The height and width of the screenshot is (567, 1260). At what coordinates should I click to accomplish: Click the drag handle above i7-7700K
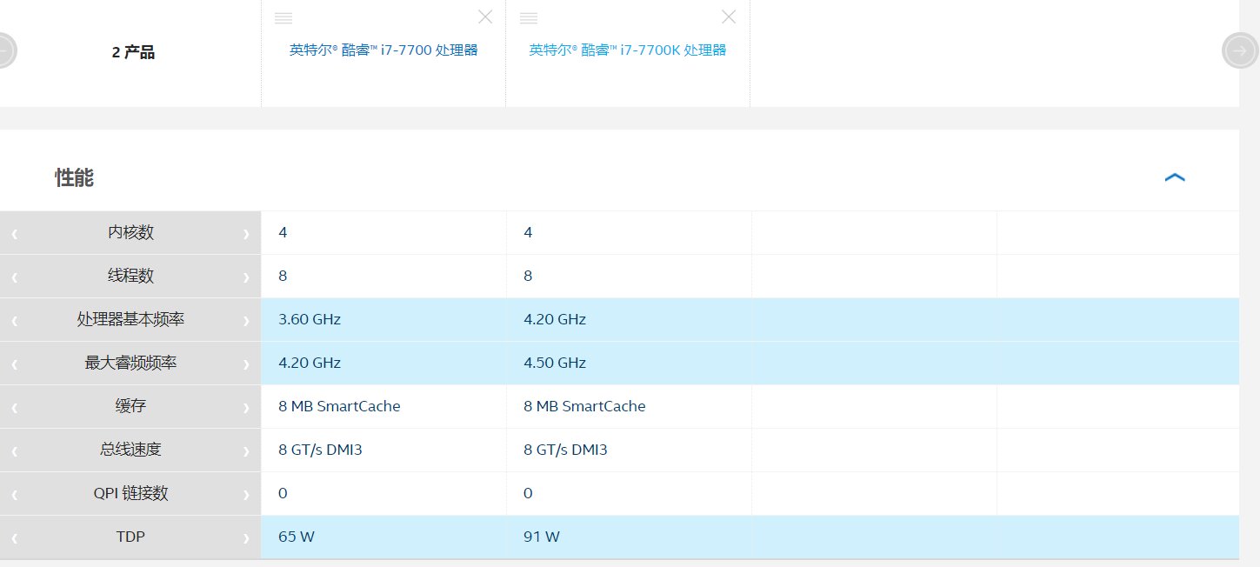click(530, 17)
